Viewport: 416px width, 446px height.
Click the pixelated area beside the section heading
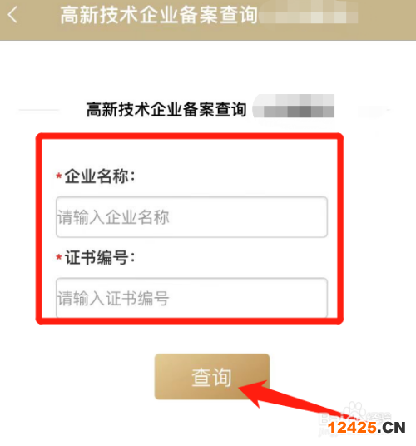(x=294, y=106)
